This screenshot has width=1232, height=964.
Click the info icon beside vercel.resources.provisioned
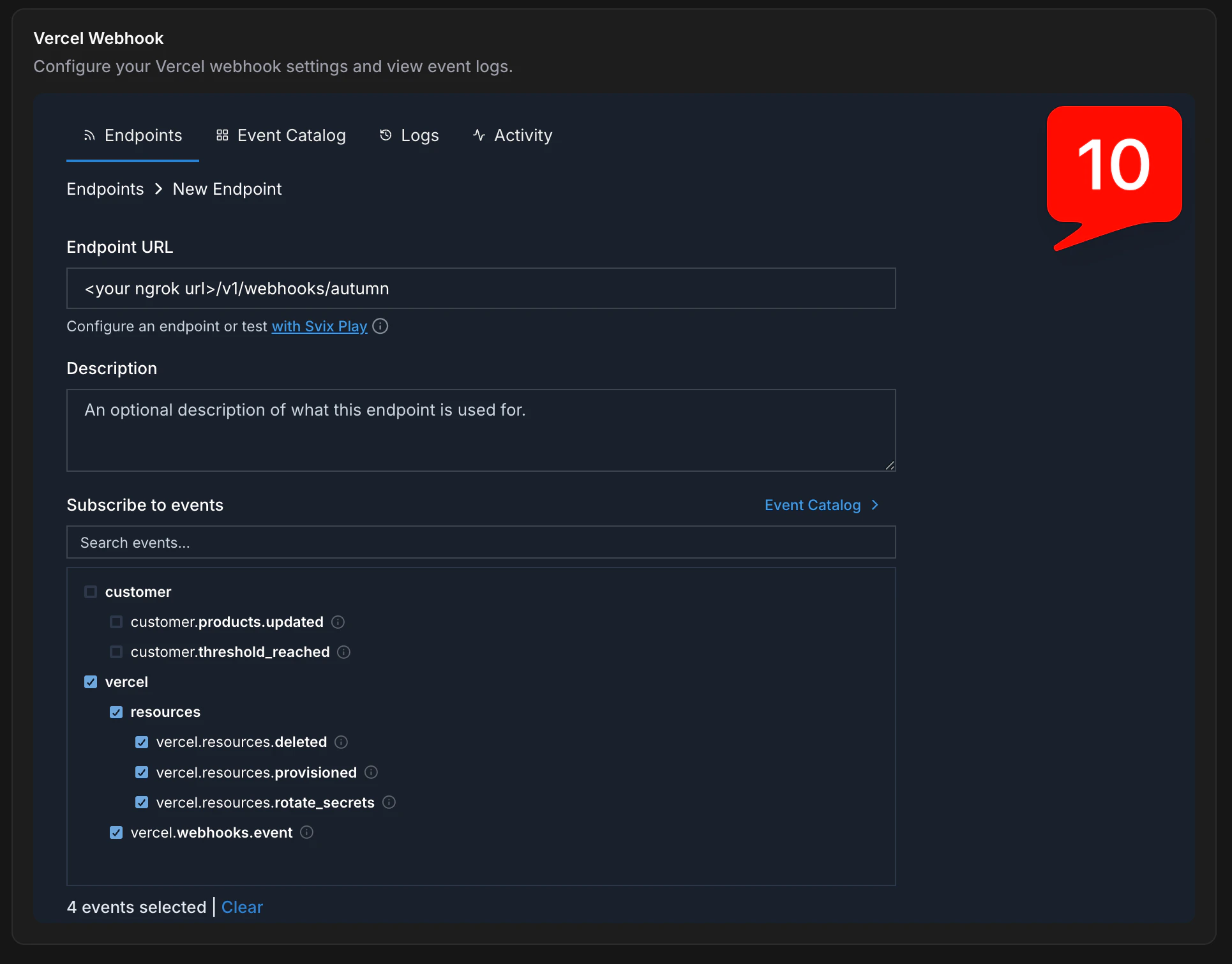tap(371, 772)
